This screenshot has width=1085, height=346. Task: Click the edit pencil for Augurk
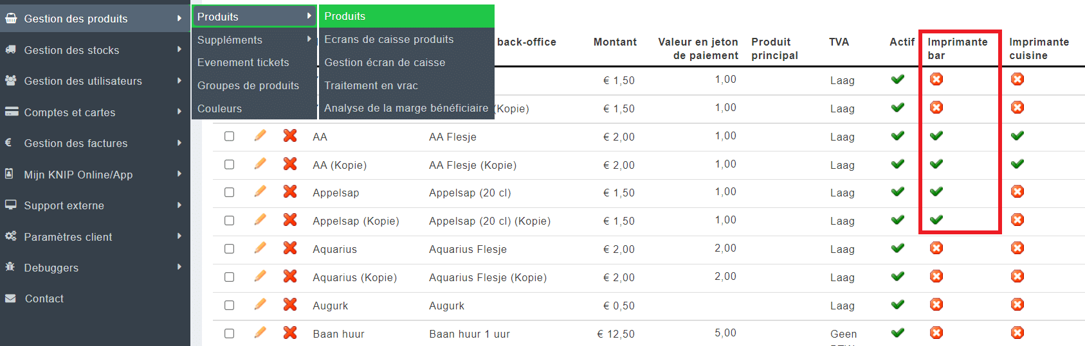[260, 304]
